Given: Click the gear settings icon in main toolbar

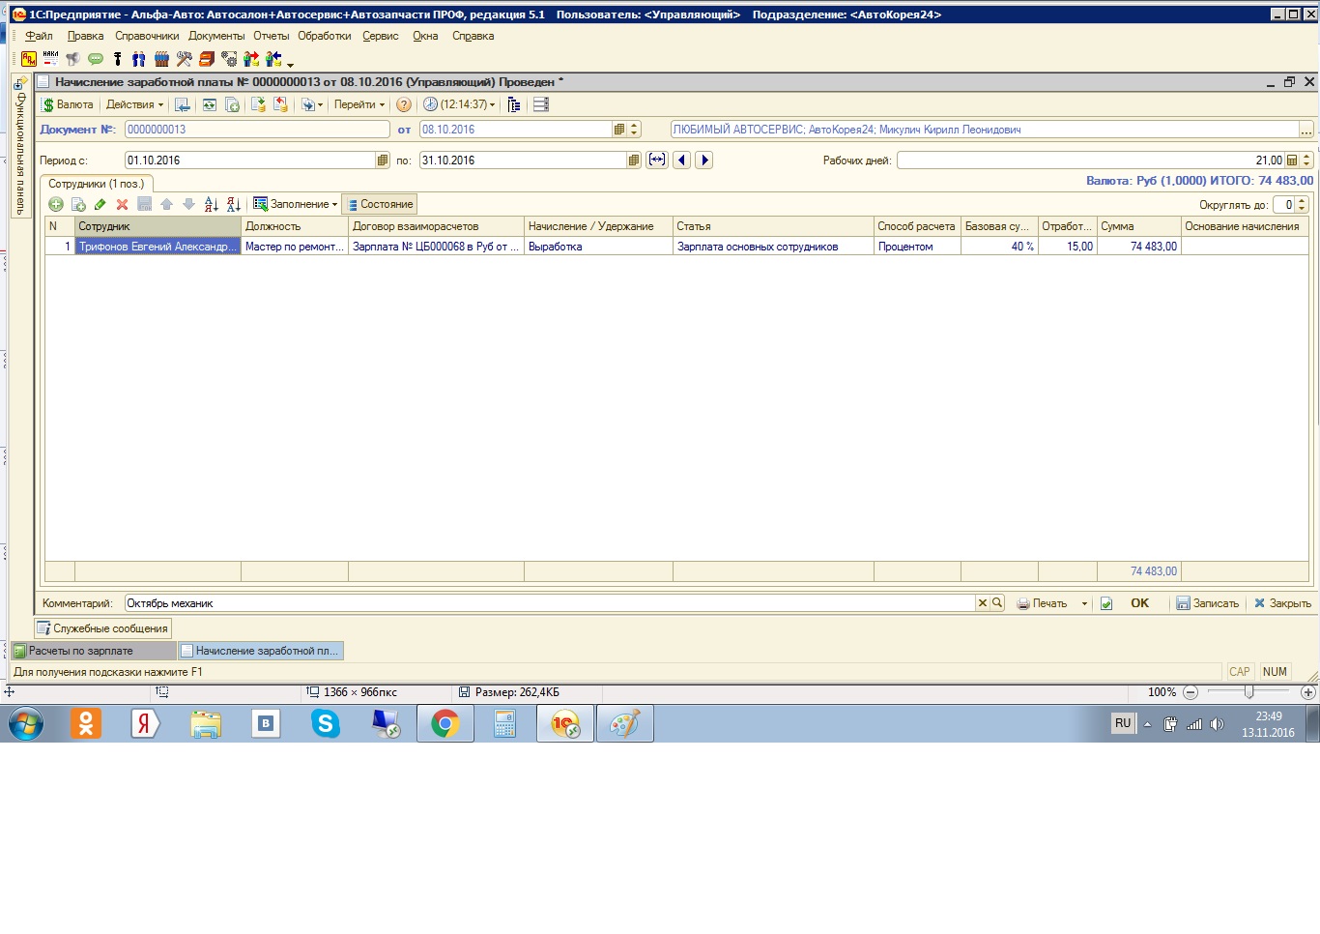Looking at the screenshot, I should pos(229,59).
